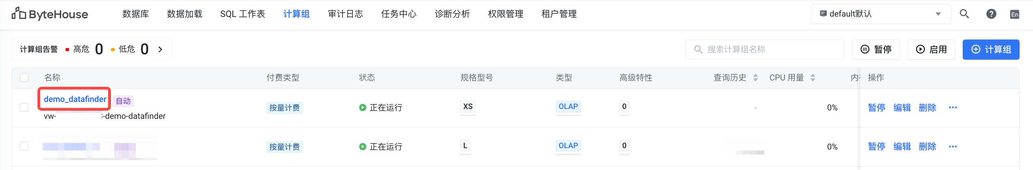Open the 审计日志 menu item
This screenshot has height=170, width=1033.
[345, 14]
